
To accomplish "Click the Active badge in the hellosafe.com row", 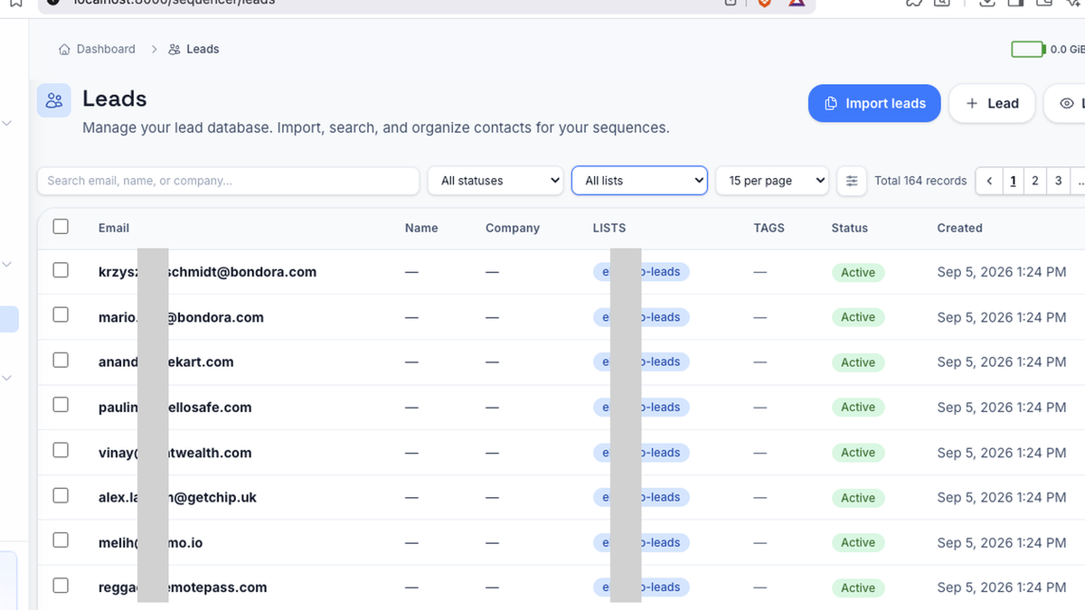I will coord(858,408).
